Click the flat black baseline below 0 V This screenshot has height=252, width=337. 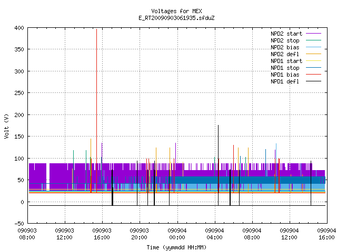click(x=177, y=205)
